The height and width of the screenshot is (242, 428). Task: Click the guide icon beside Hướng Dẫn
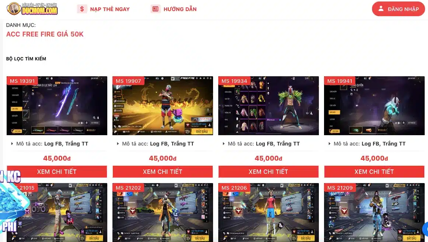155,9
